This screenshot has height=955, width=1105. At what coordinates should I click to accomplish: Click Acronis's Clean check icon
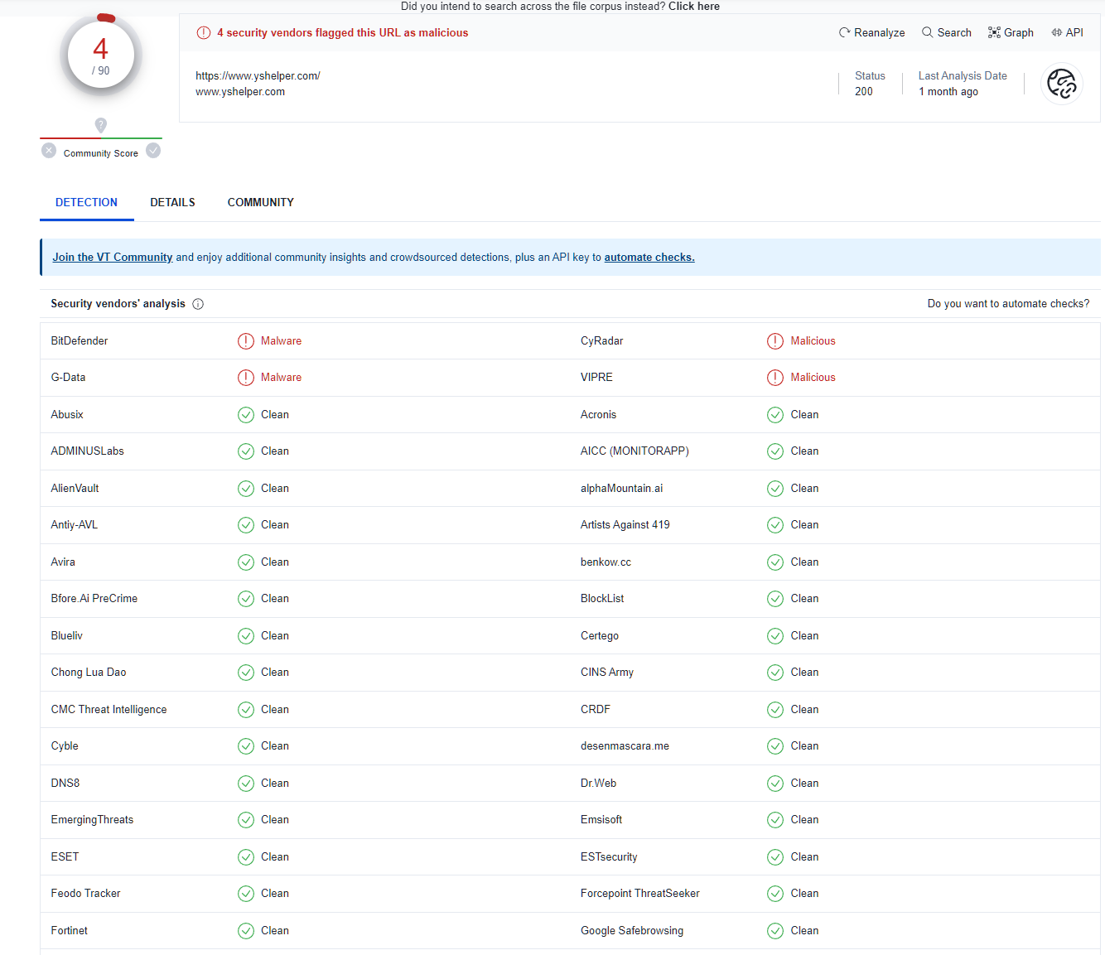click(x=775, y=415)
